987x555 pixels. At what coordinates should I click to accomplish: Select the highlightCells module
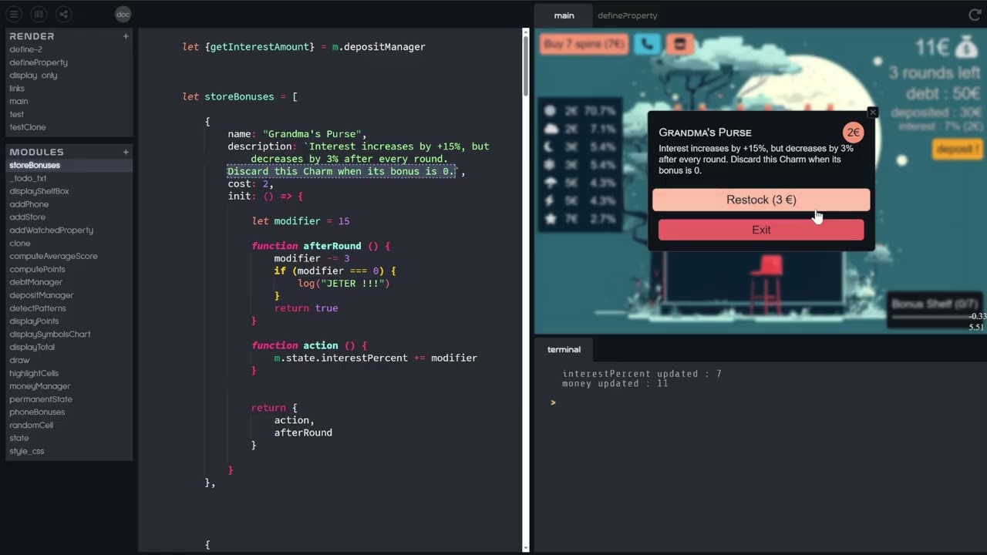pyautogui.click(x=34, y=373)
